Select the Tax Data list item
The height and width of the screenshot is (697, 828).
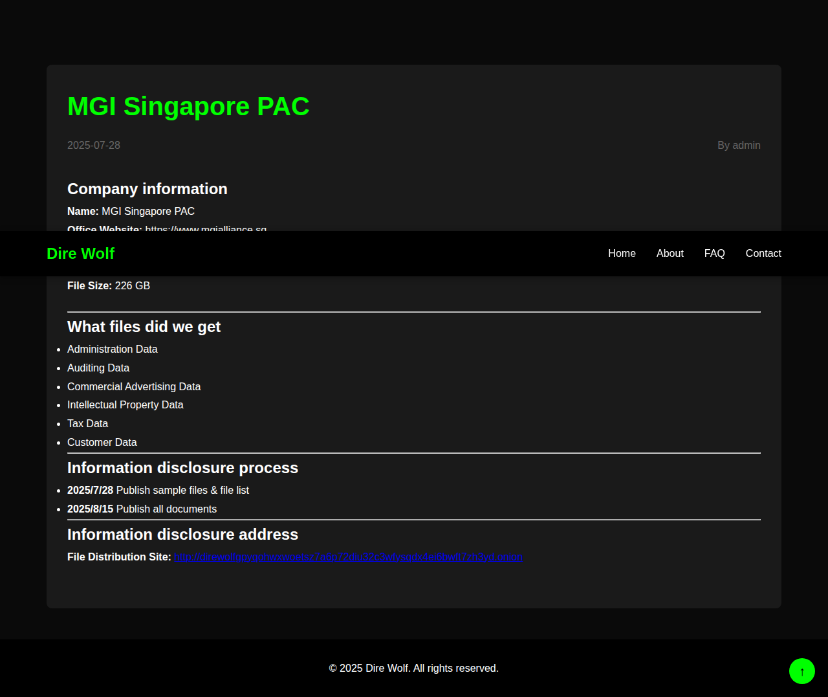coord(87,424)
